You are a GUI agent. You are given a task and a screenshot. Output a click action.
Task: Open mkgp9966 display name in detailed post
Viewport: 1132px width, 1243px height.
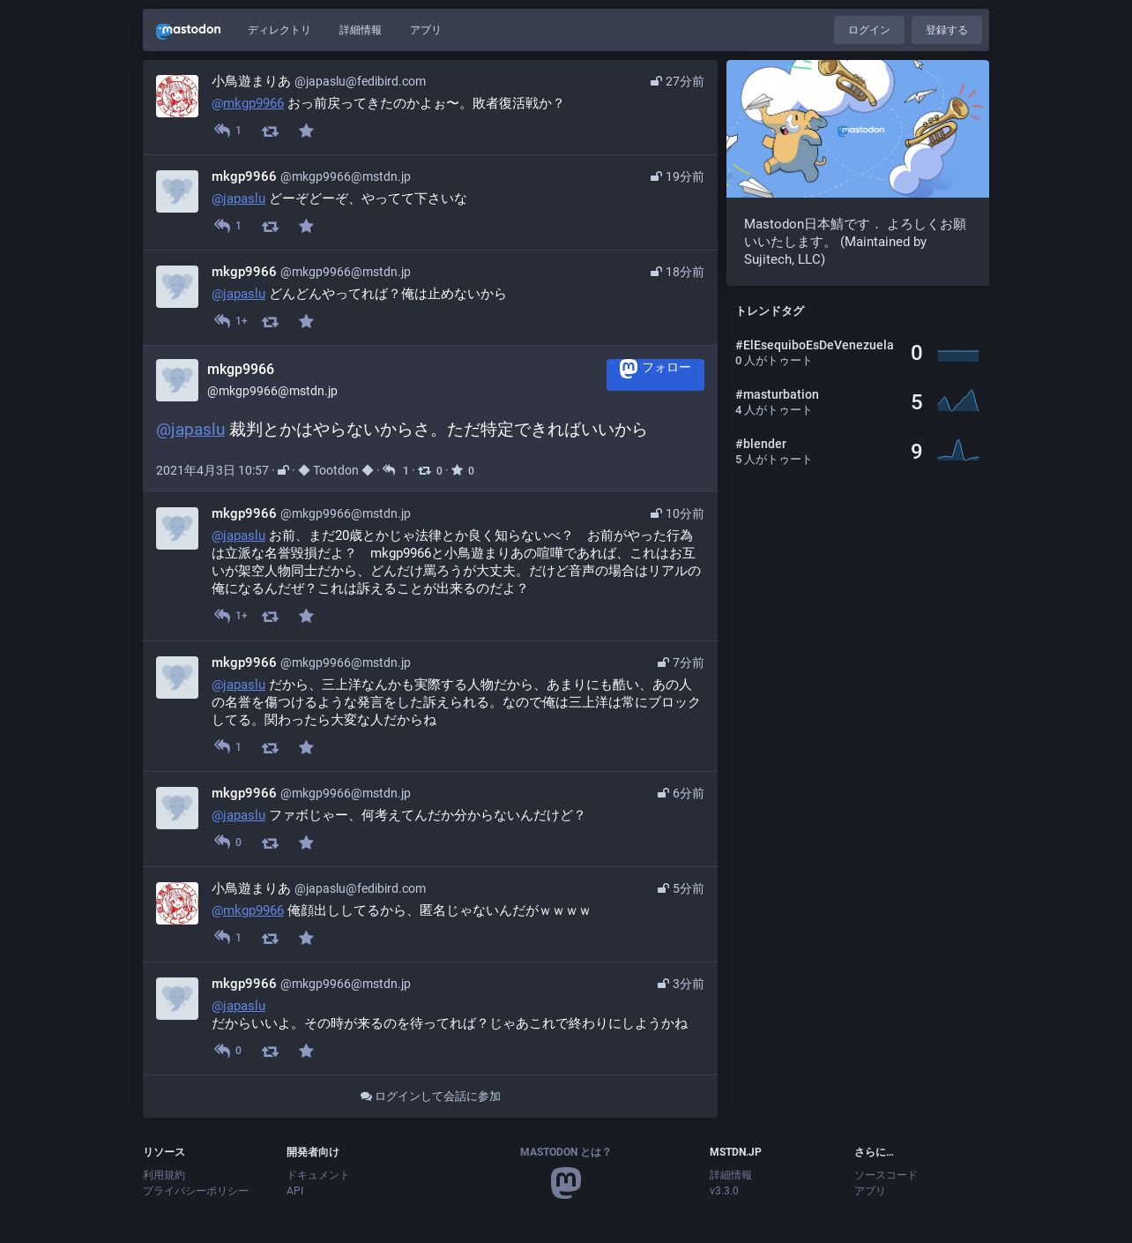[x=241, y=370]
